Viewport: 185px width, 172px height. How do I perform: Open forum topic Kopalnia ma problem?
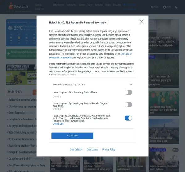[x=23, y=146]
